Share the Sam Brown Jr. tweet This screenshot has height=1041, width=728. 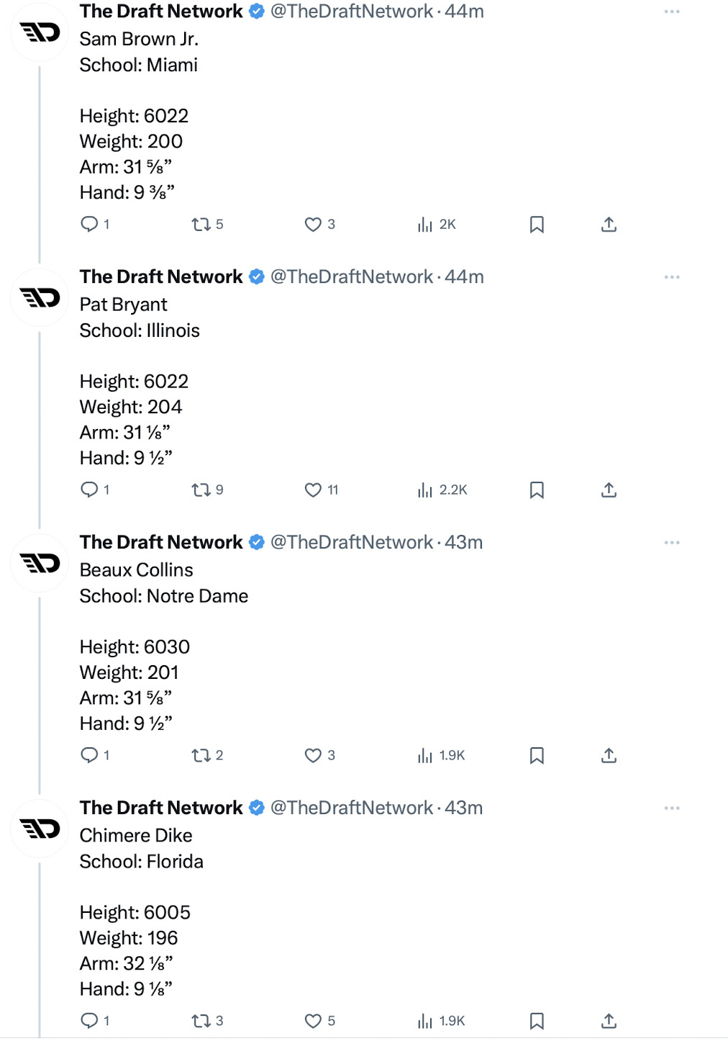click(x=609, y=225)
